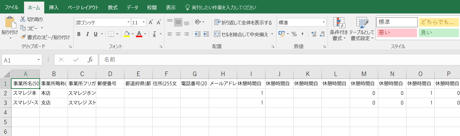Image resolution: width=460 pixels, height=136 pixels.
Task: Apply the 標準 cell style
Action: [397, 22]
